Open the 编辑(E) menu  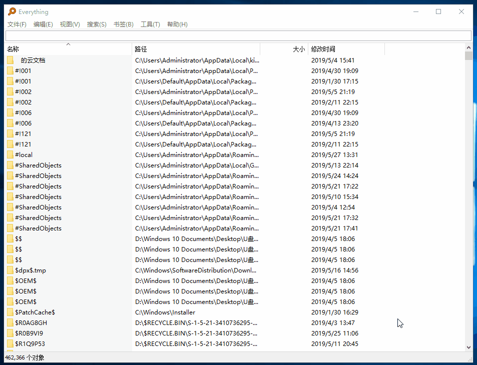pos(43,24)
